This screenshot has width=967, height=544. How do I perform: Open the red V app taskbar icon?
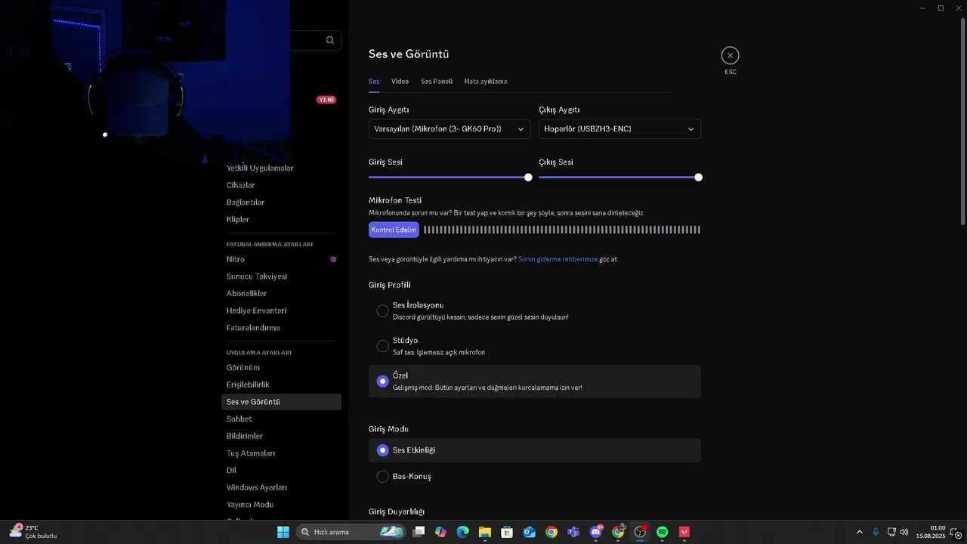pyautogui.click(x=684, y=532)
